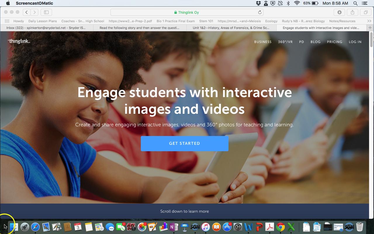Screen dimensions: 374x234
Task: Expand the bookmarks bar overflow chevron
Action: click(369, 21)
